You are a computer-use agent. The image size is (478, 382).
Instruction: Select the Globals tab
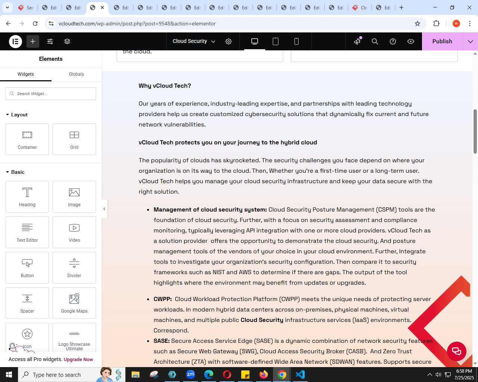tap(77, 74)
